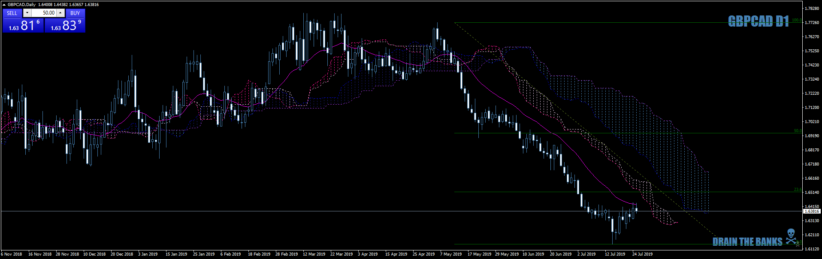The width and height of the screenshot is (822, 259).
Task: Click the 1.73240 price scale label
Action: click(812, 79)
